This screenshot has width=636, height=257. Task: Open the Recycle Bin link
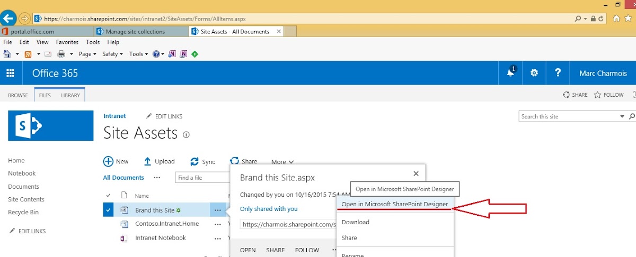[x=23, y=212]
